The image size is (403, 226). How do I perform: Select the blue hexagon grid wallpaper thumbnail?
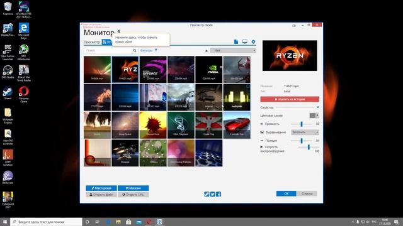[x=208, y=153]
